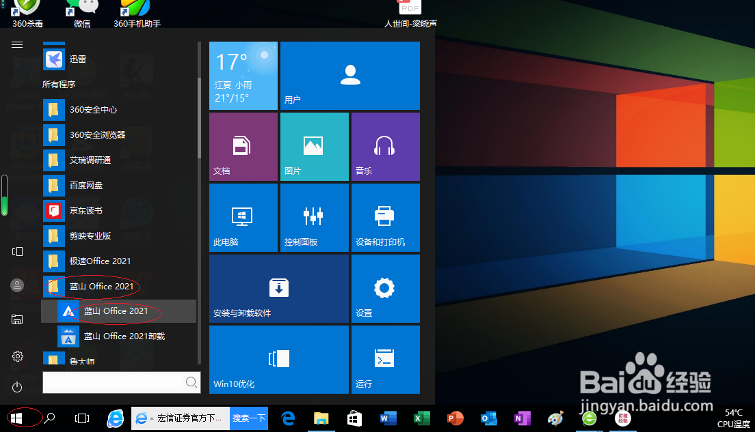Expand the 鲁大师 folder
Image resolution: width=755 pixels, height=432 pixels.
(x=119, y=359)
